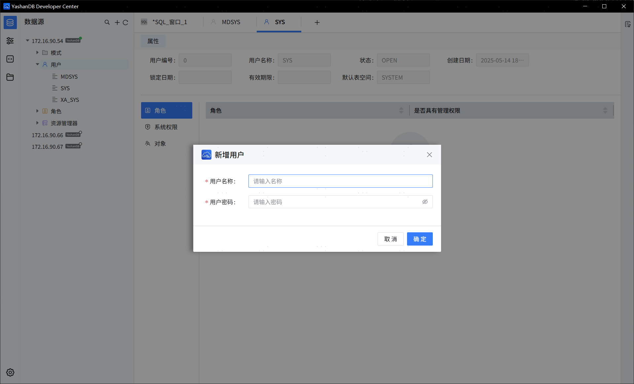The image size is (634, 384).
Task: Expand the 资源管理器 tree node
Action: (x=37, y=123)
